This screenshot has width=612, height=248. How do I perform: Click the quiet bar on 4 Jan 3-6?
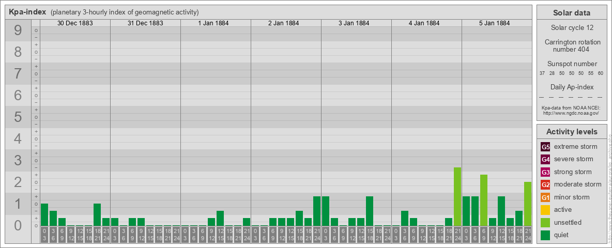(x=404, y=219)
